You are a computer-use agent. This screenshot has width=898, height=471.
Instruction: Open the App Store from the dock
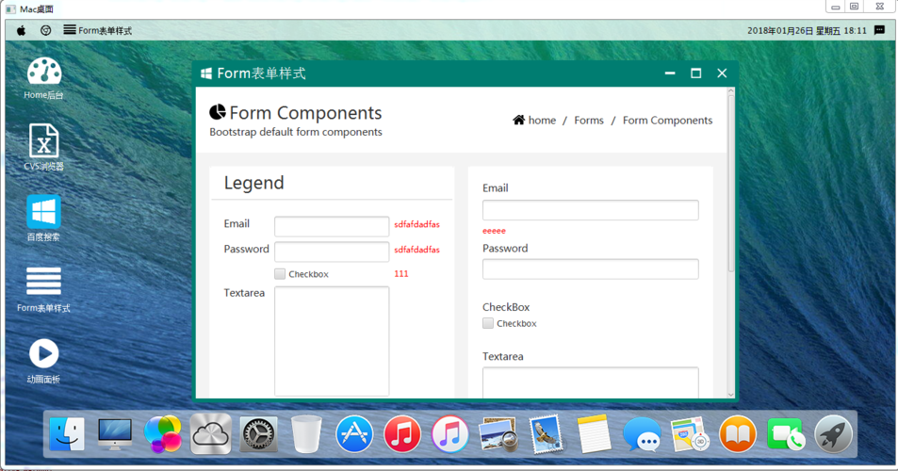[354, 434]
